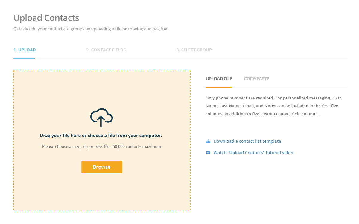359x224 pixels.
Task: Click the "Drag your file here" prompt text
Action: [x=101, y=136]
